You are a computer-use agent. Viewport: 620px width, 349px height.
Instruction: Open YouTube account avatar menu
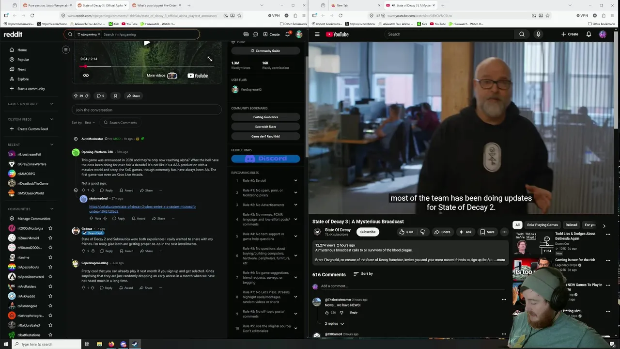(x=603, y=34)
